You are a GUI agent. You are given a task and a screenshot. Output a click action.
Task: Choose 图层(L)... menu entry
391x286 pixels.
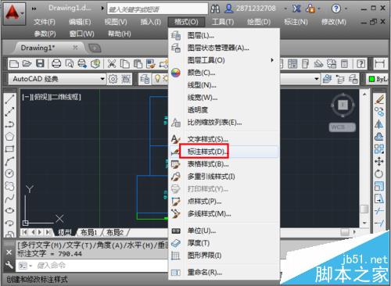click(x=224, y=35)
